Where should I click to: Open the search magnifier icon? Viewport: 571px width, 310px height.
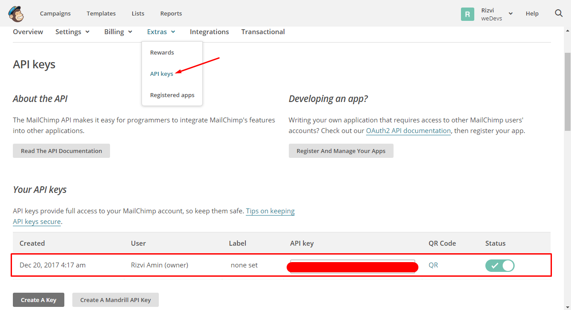(x=559, y=13)
